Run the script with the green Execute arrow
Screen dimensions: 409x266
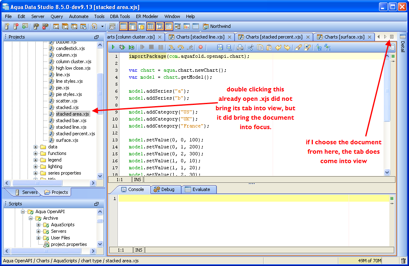(113, 47)
